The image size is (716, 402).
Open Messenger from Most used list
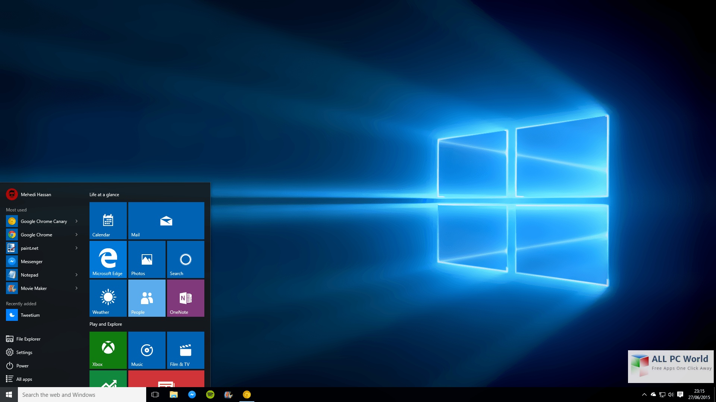tap(43, 261)
